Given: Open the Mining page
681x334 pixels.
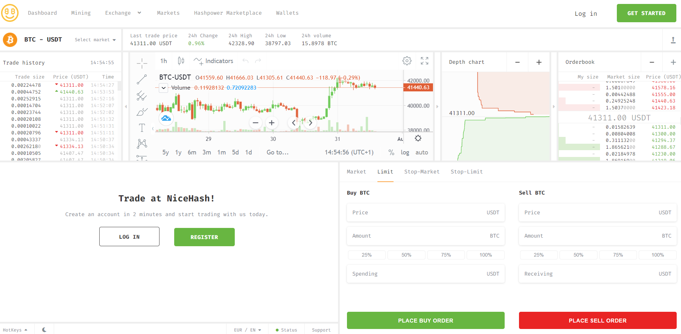Looking at the screenshot, I should (x=81, y=13).
